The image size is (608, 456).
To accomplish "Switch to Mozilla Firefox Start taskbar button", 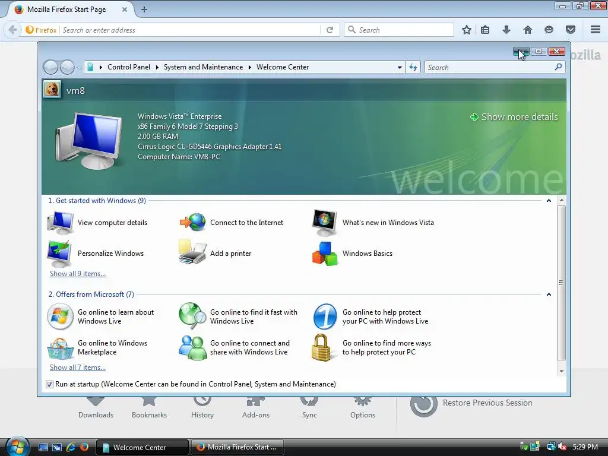I will (x=237, y=447).
